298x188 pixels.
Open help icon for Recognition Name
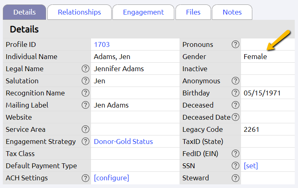(86, 93)
